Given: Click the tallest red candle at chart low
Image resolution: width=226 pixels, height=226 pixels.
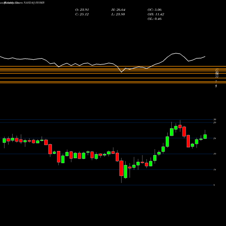Looking at the screenshot, I should (x=121, y=168).
